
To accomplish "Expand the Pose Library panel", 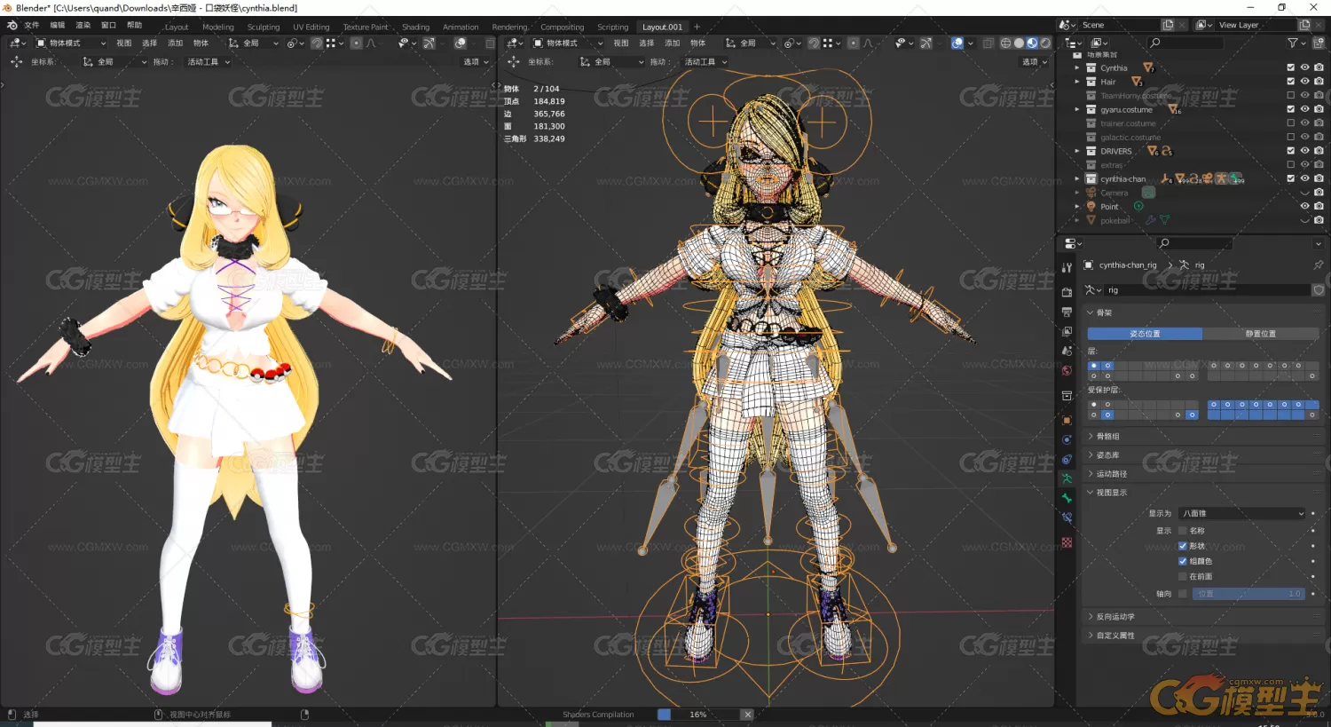I will (1203, 454).
